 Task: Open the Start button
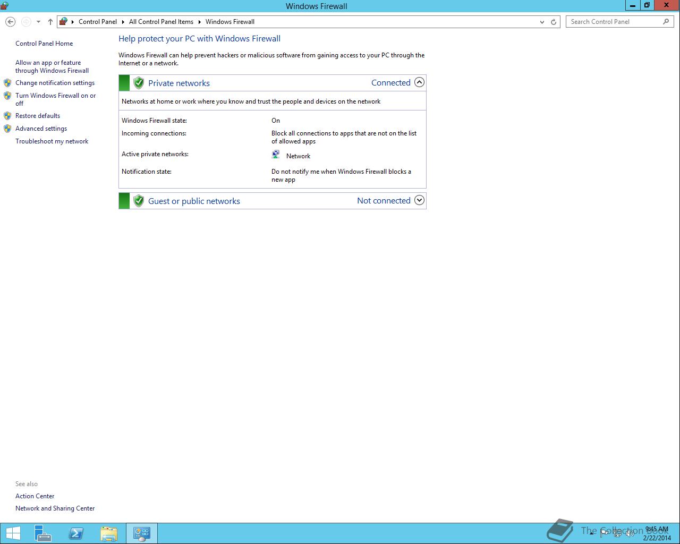tap(13, 533)
